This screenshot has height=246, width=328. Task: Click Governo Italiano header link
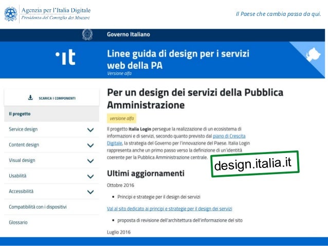129,34
